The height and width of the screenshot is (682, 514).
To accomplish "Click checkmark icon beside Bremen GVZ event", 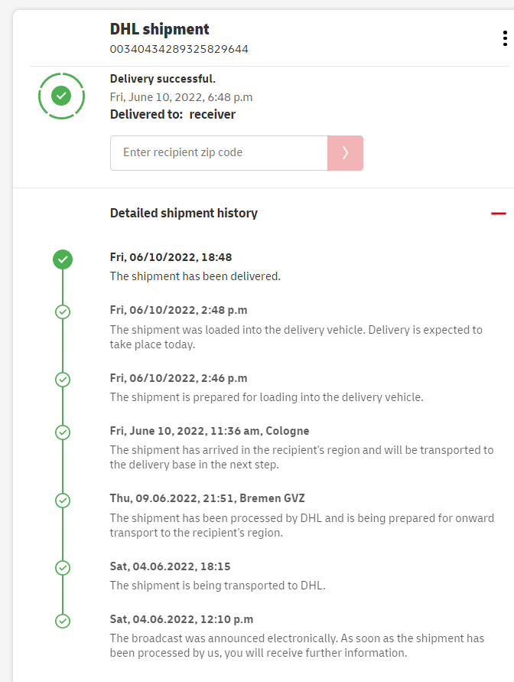I will click(63, 500).
